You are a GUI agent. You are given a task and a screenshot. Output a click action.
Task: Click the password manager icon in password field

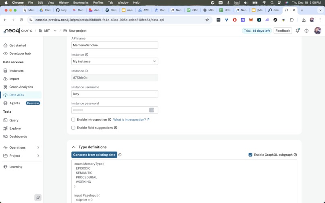click(152, 110)
